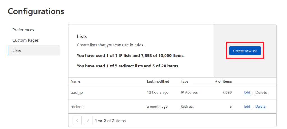The image size is (287, 129).
Task: Edit the redirect list
Action: (x=247, y=107)
